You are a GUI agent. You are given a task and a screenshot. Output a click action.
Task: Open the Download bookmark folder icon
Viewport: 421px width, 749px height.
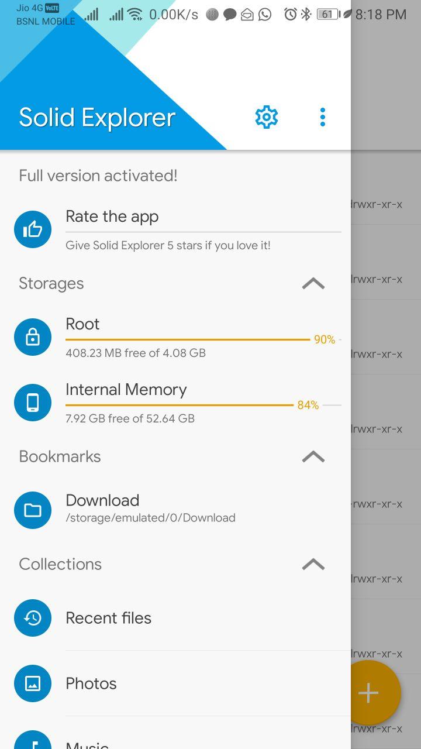pos(33,510)
